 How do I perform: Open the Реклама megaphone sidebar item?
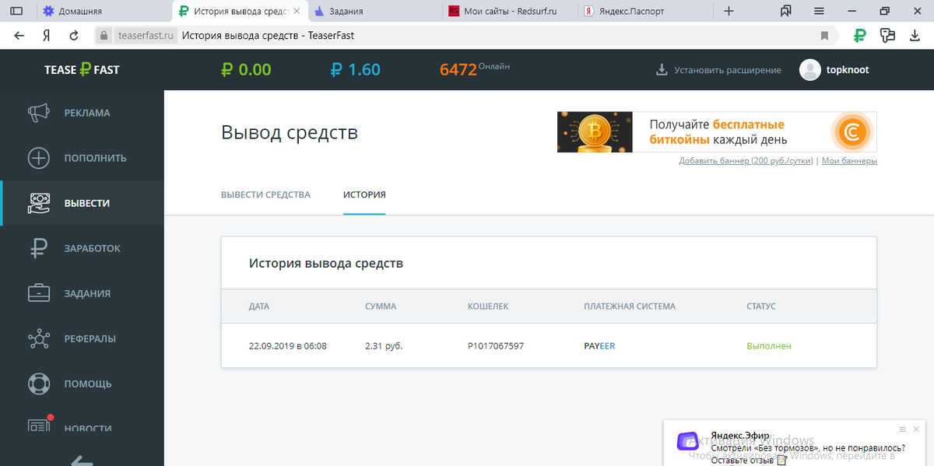(x=39, y=113)
